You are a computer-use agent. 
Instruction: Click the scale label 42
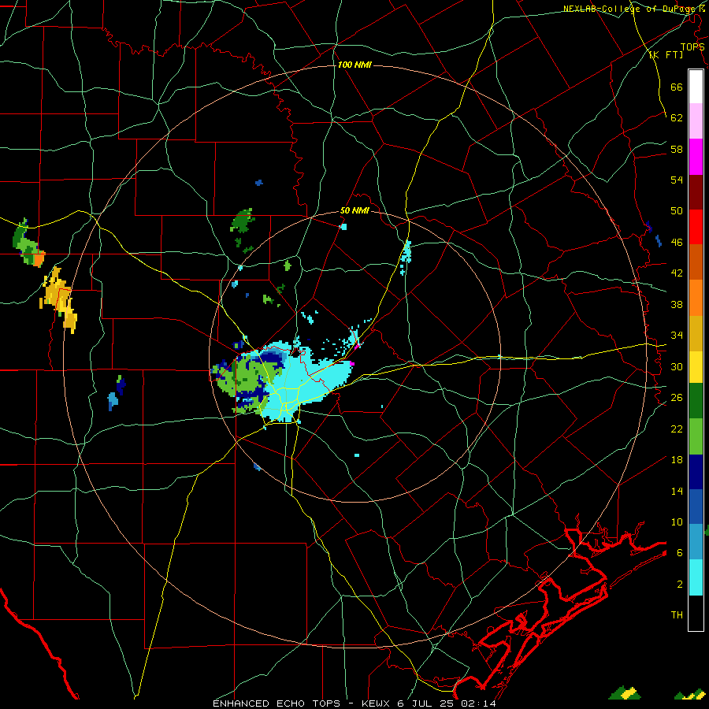(677, 273)
